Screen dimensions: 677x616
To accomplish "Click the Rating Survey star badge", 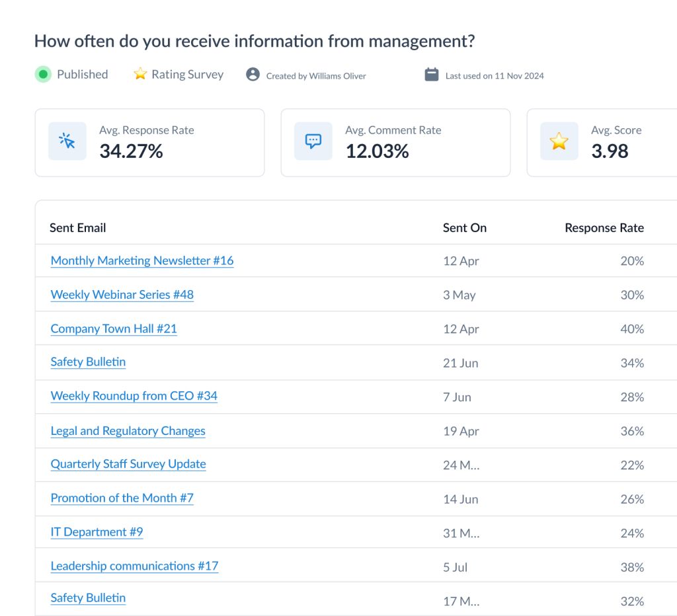I will pyautogui.click(x=140, y=75).
